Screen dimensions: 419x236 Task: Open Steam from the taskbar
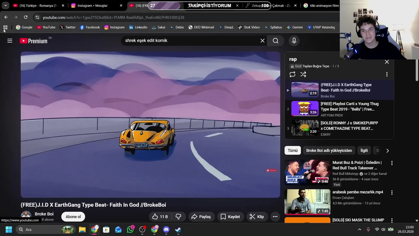178,229
